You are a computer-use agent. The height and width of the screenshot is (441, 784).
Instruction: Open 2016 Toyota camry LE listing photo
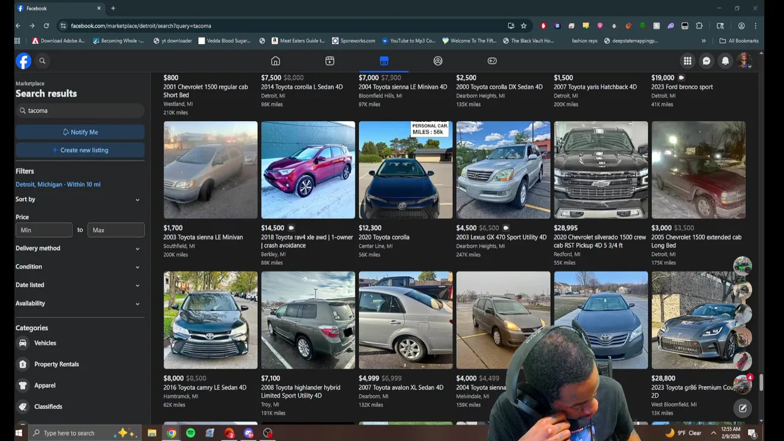pyautogui.click(x=211, y=320)
